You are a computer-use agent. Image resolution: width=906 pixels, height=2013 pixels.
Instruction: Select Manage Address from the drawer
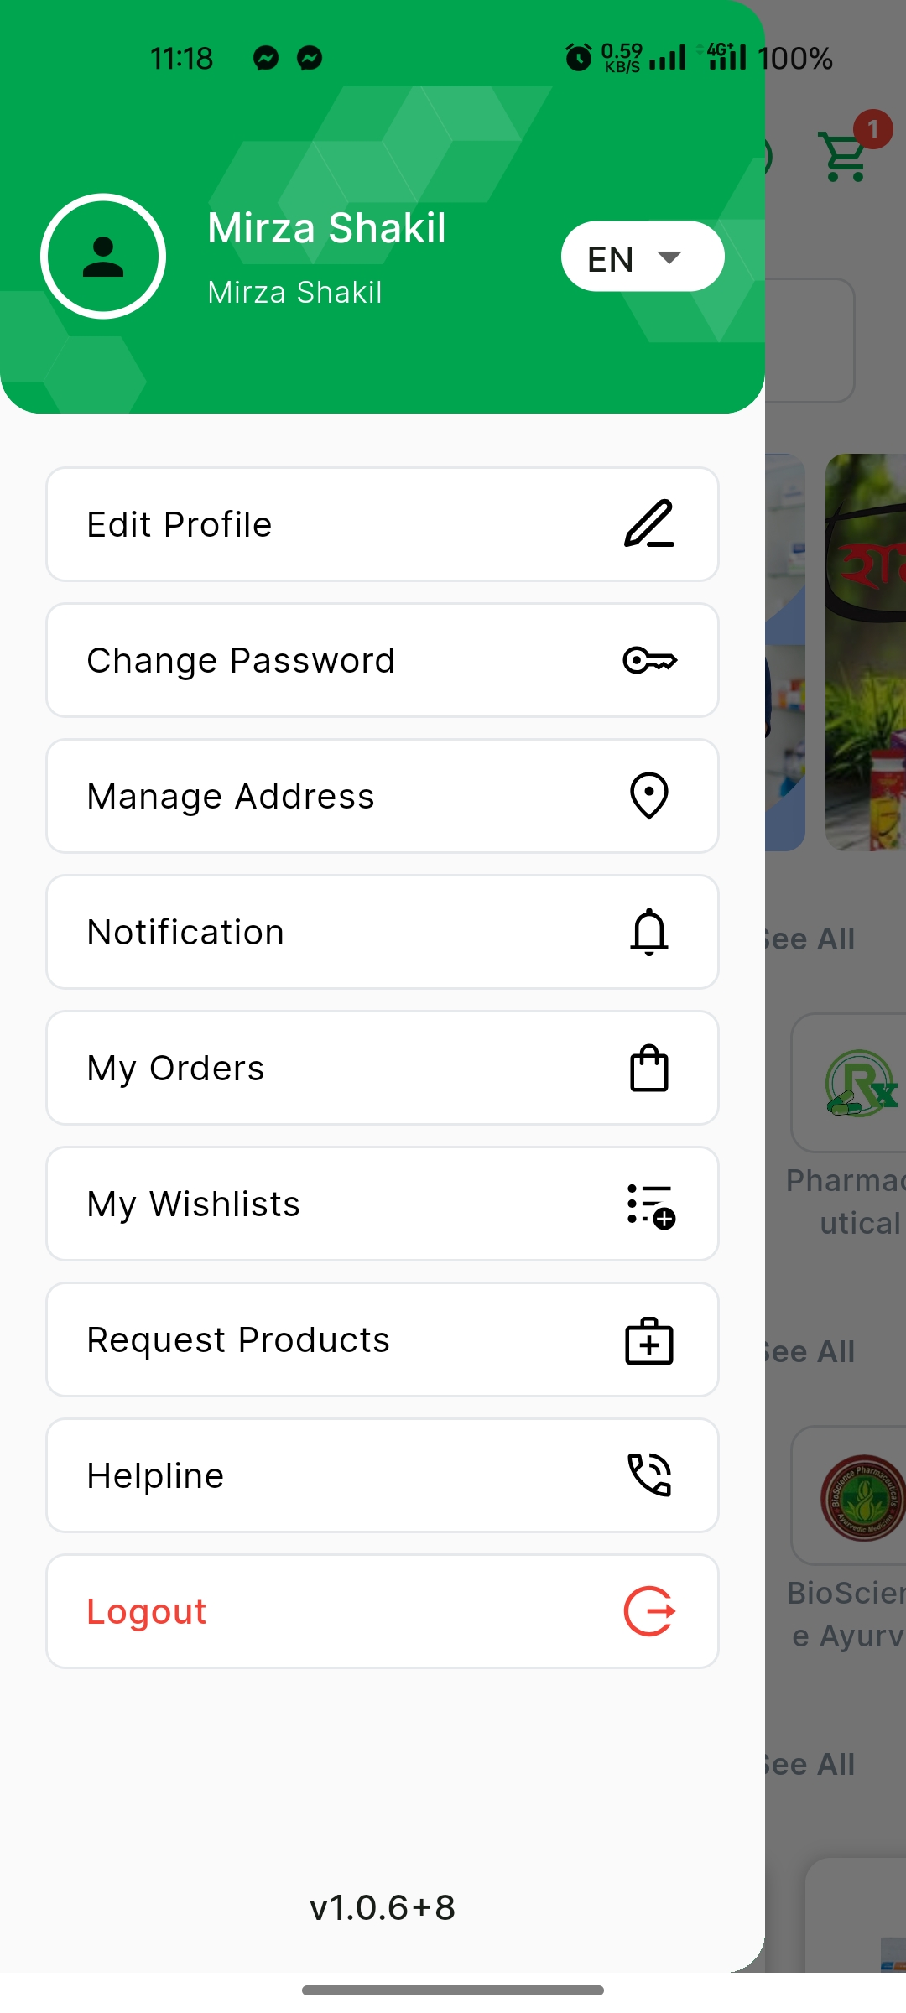point(231,796)
